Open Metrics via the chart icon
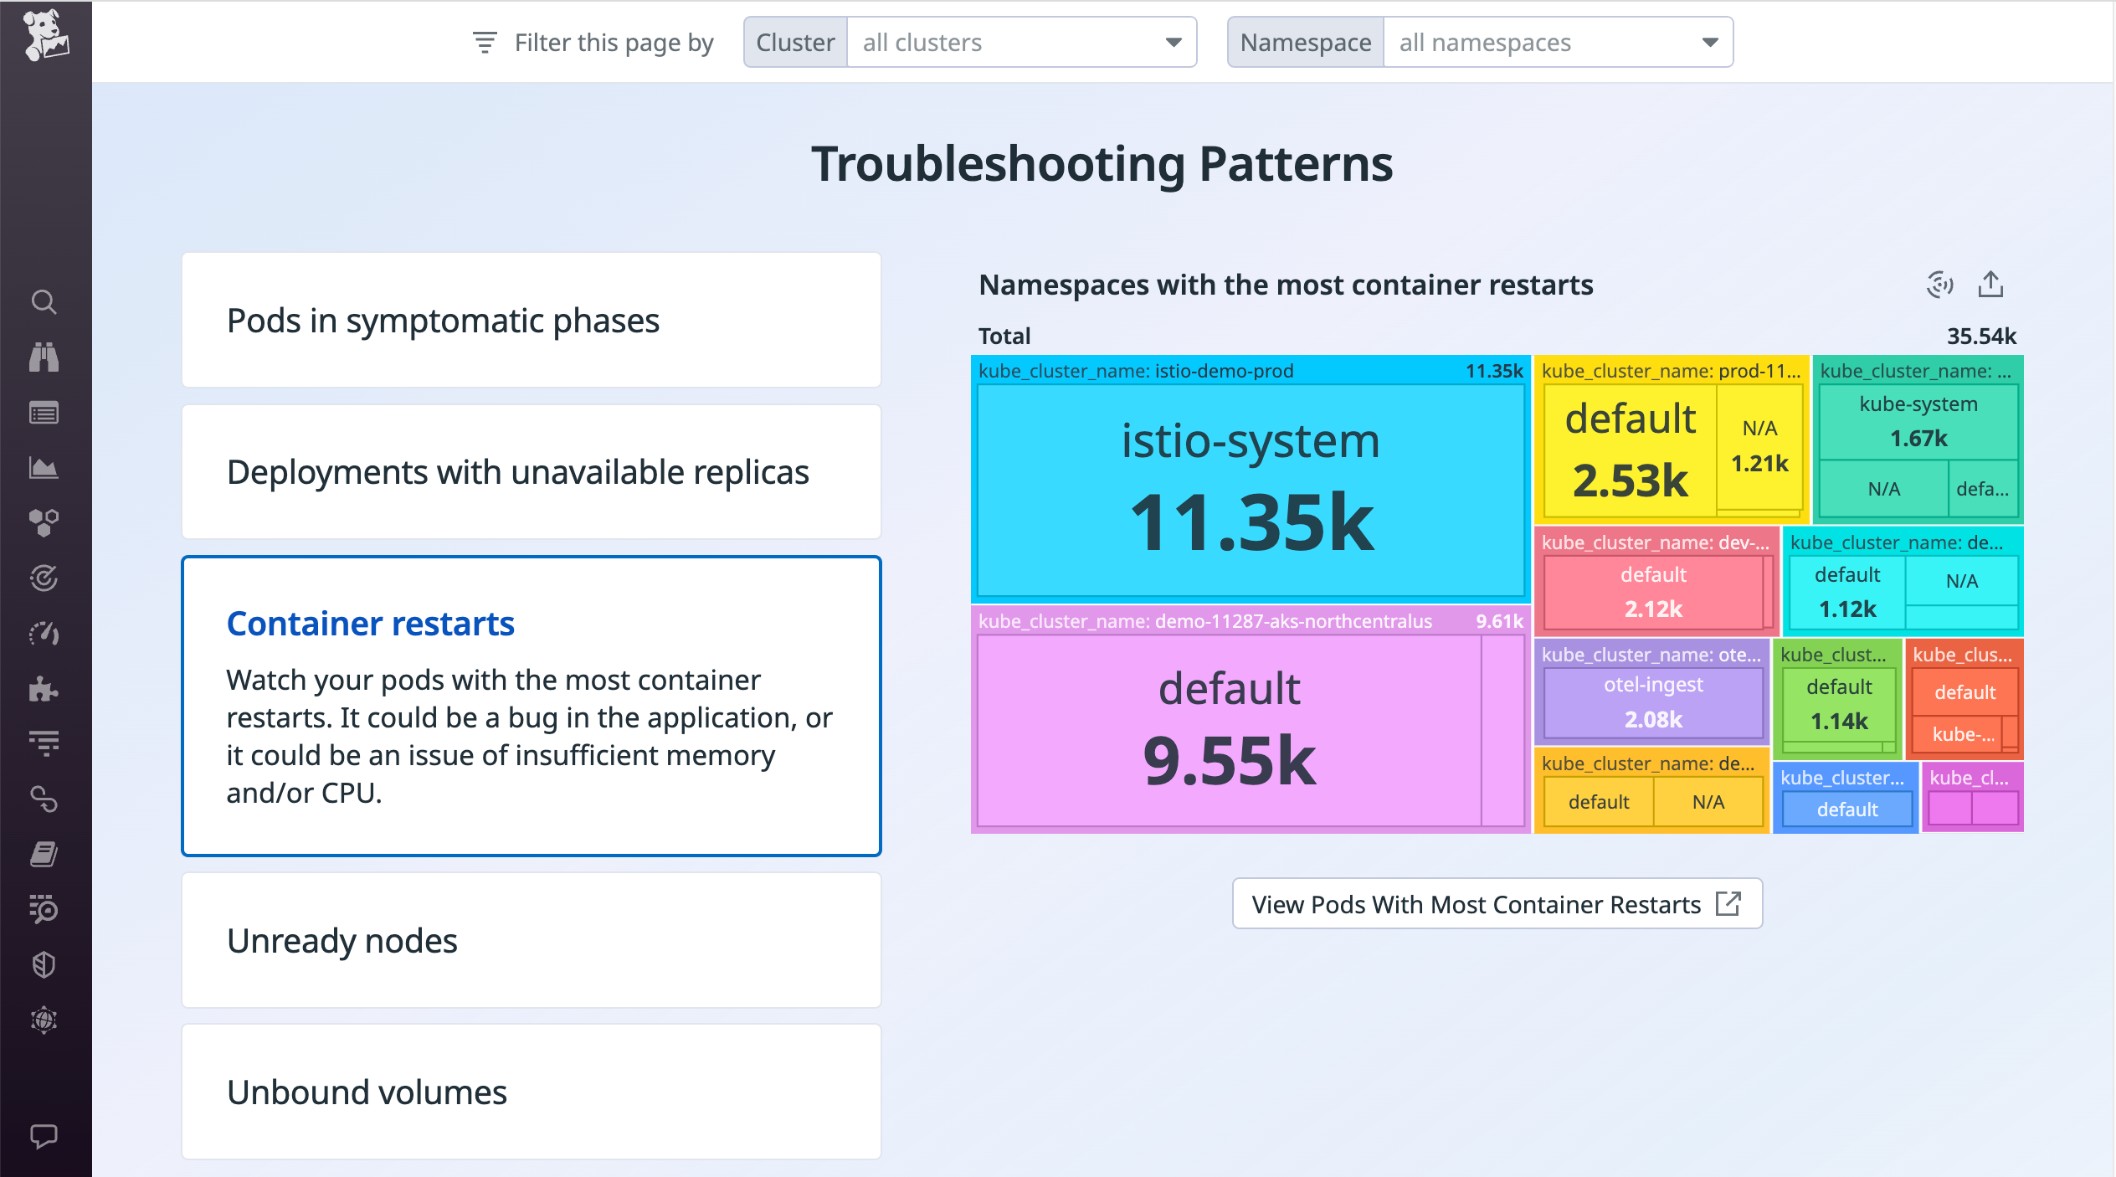 44,467
